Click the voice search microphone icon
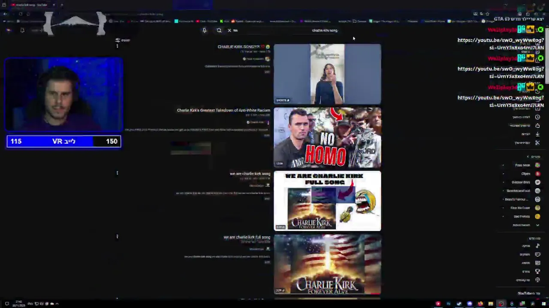 click(204, 30)
